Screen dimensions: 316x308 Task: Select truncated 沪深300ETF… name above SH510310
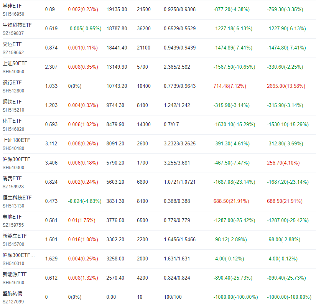pyautogui.click(x=19, y=255)
